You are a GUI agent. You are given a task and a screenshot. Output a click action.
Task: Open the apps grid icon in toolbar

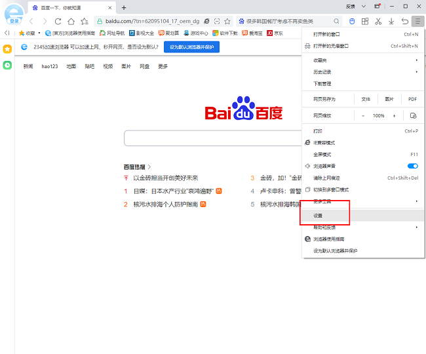coord(365,21)
